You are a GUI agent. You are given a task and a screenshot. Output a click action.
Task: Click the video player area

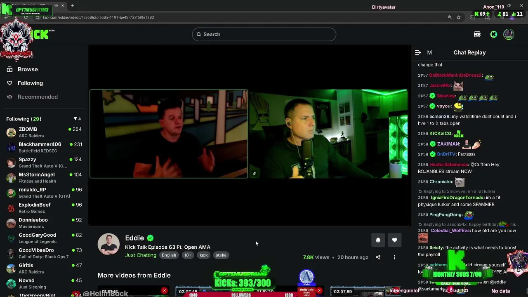tap(249, 135)
